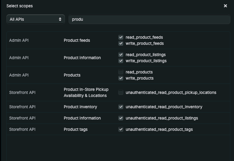Uncheck unauthenticated_read_product_listings scope
The height and width of the screenshot is (161, 234).
[x=121, y=118]
